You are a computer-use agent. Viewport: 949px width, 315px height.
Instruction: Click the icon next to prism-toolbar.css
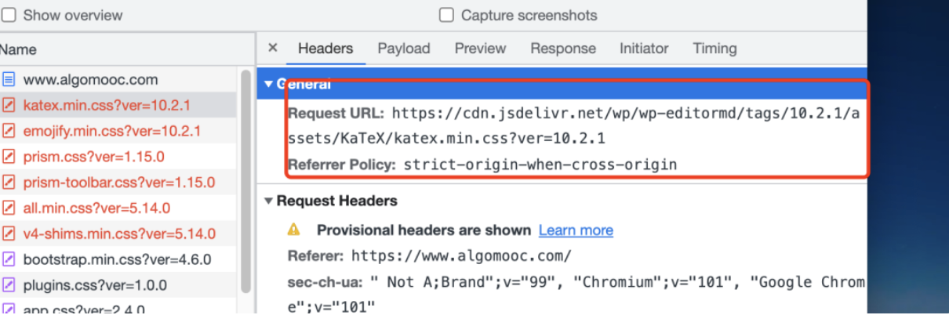click(x=9, y=183)
